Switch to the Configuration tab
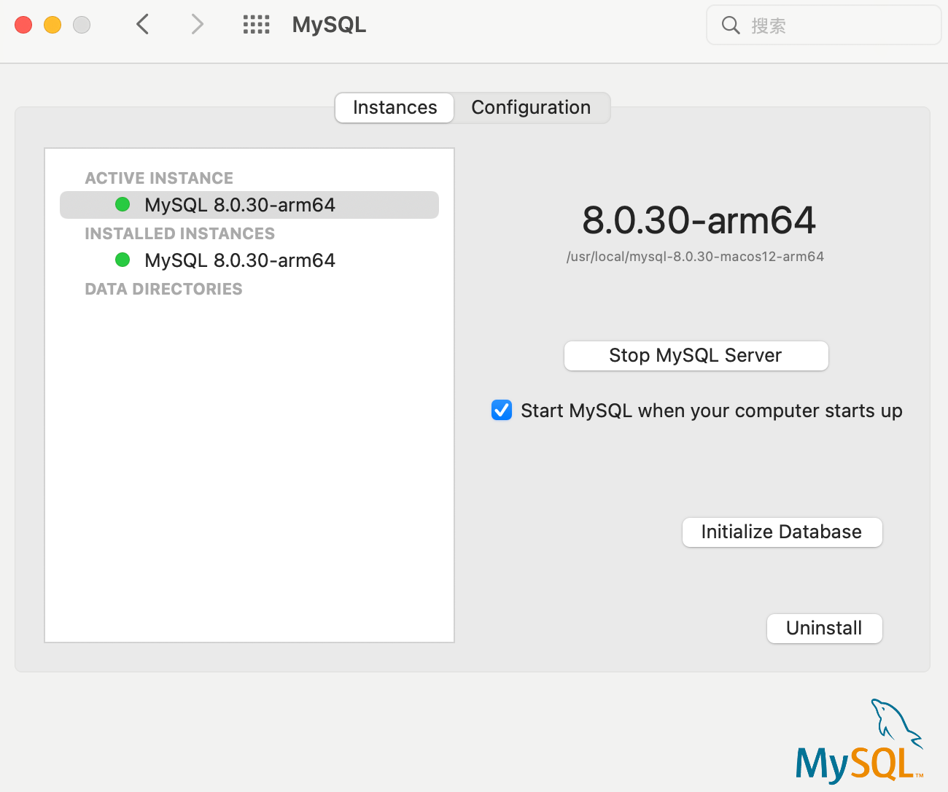 (531, 107)
